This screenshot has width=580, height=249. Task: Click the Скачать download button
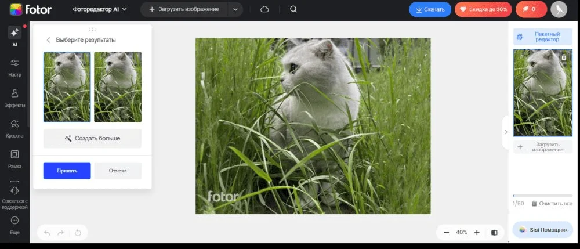coord(430,9)
